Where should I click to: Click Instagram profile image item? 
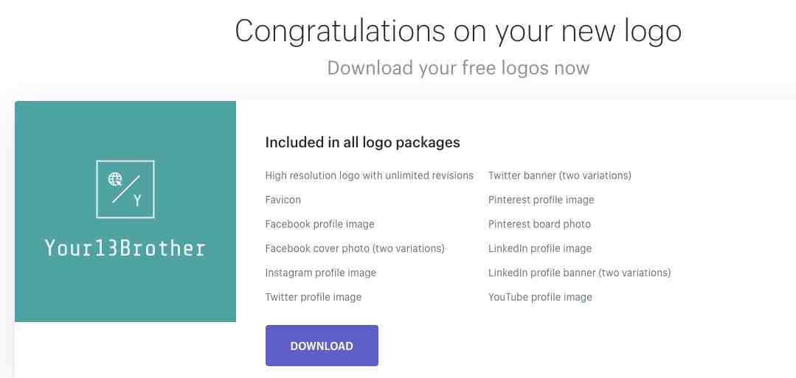click(x=321, y=273)
